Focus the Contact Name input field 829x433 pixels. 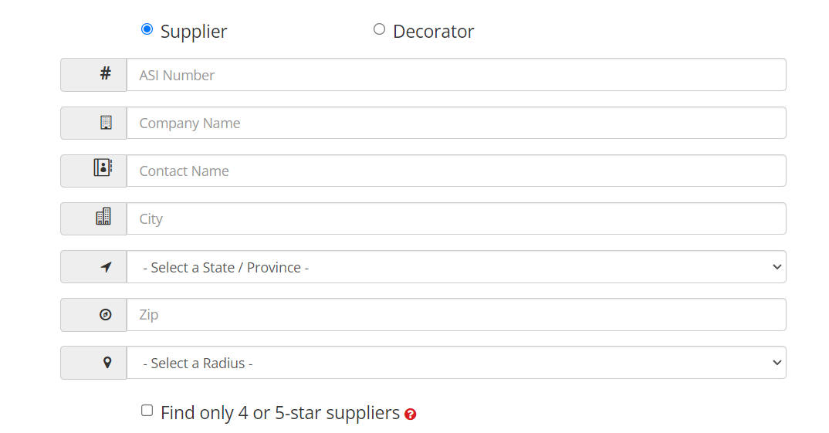(x=456, y=171)
